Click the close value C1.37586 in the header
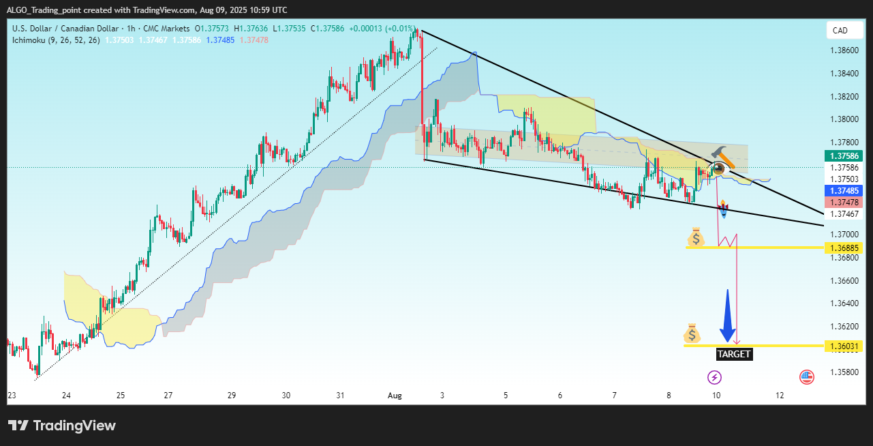Image resolution: width=873 pixels, height=446 pixels. pos(328,29)
